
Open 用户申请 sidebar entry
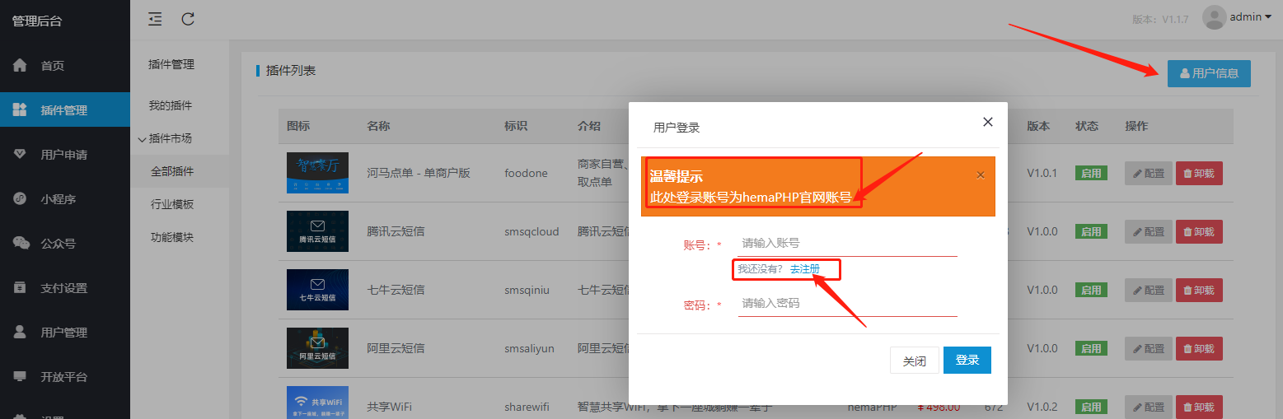[x=65, y=155]
